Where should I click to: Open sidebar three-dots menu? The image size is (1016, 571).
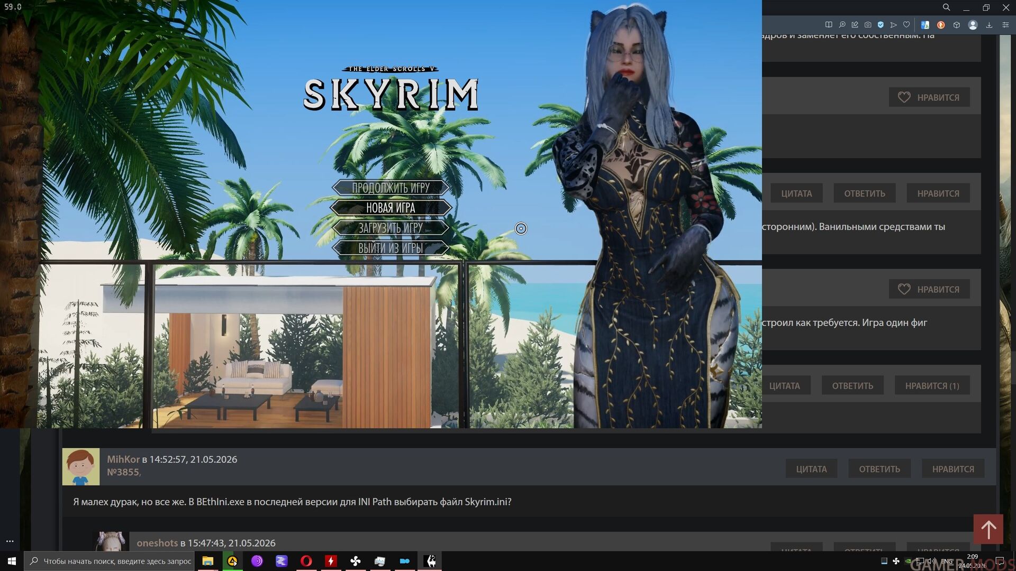tap(10, 541)
